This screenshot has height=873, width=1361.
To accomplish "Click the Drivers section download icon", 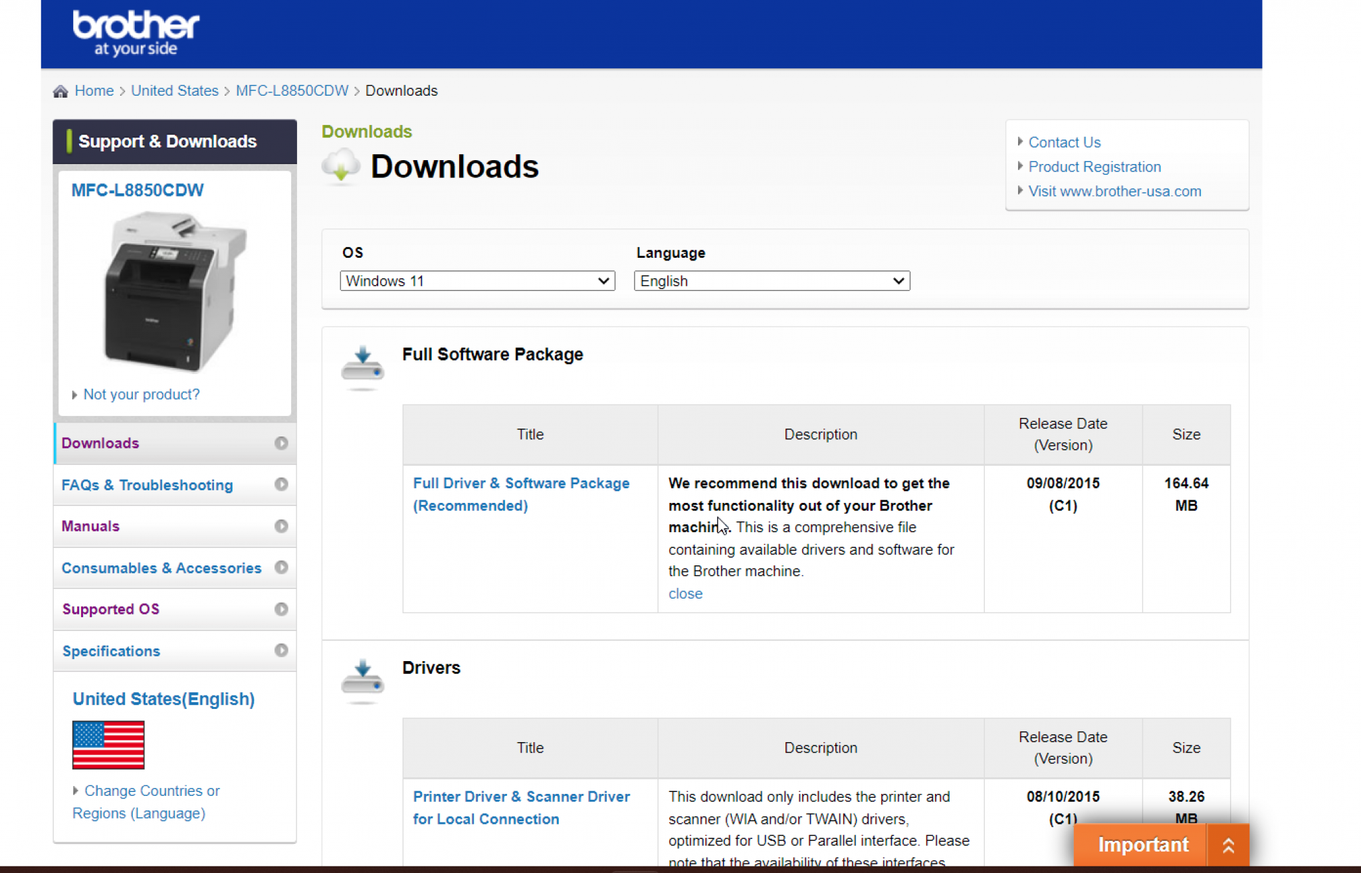I will coord(362,678).
